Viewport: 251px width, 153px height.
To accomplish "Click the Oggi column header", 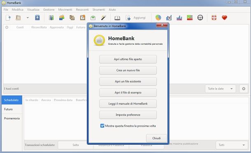I will (x=70, y=27).
